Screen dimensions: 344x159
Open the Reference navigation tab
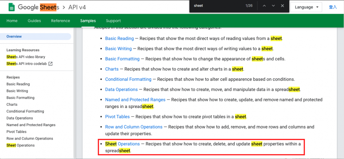(60, 21)
